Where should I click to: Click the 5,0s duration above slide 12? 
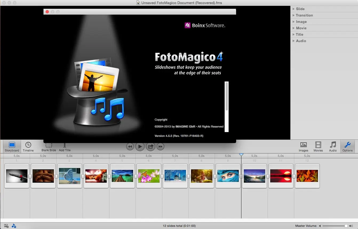point(307,156)
